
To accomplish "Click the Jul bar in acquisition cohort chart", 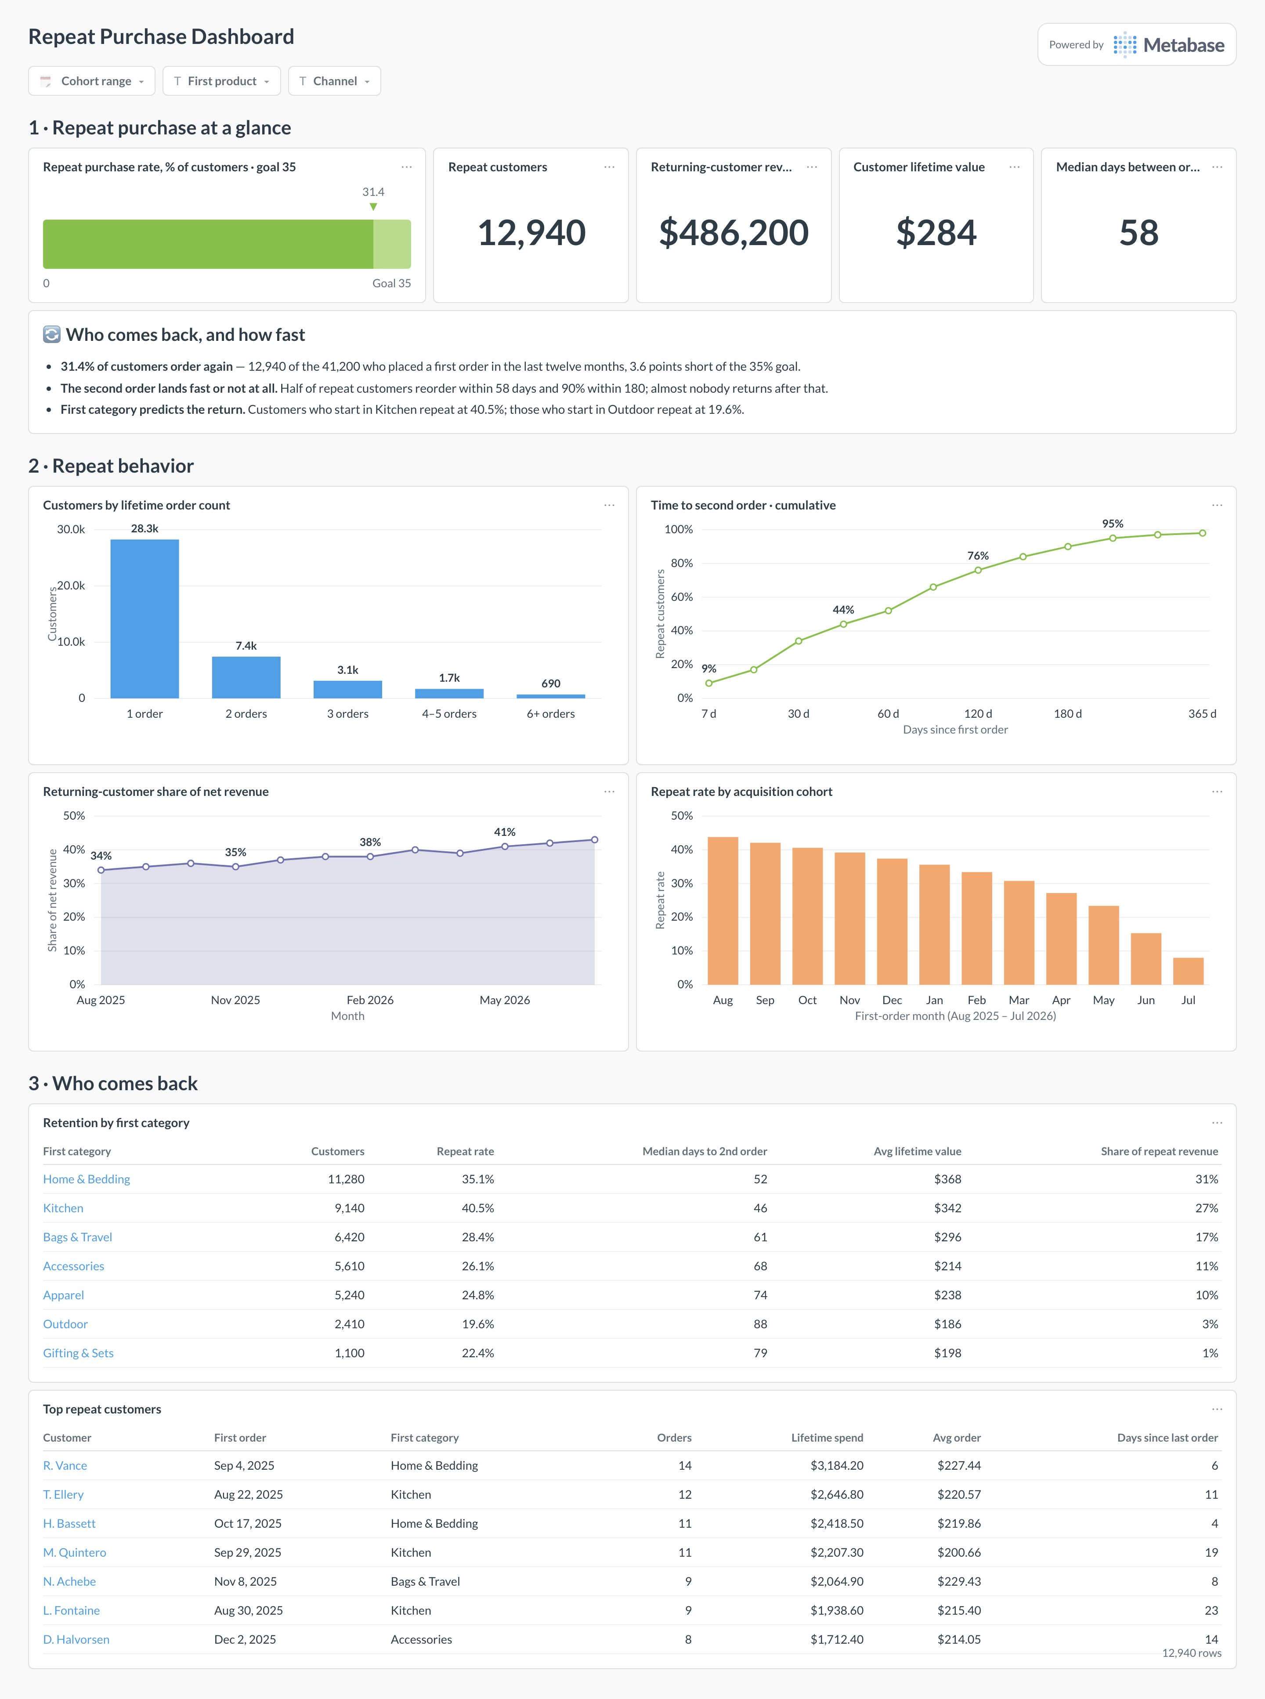I will [x=1189, y=971].
